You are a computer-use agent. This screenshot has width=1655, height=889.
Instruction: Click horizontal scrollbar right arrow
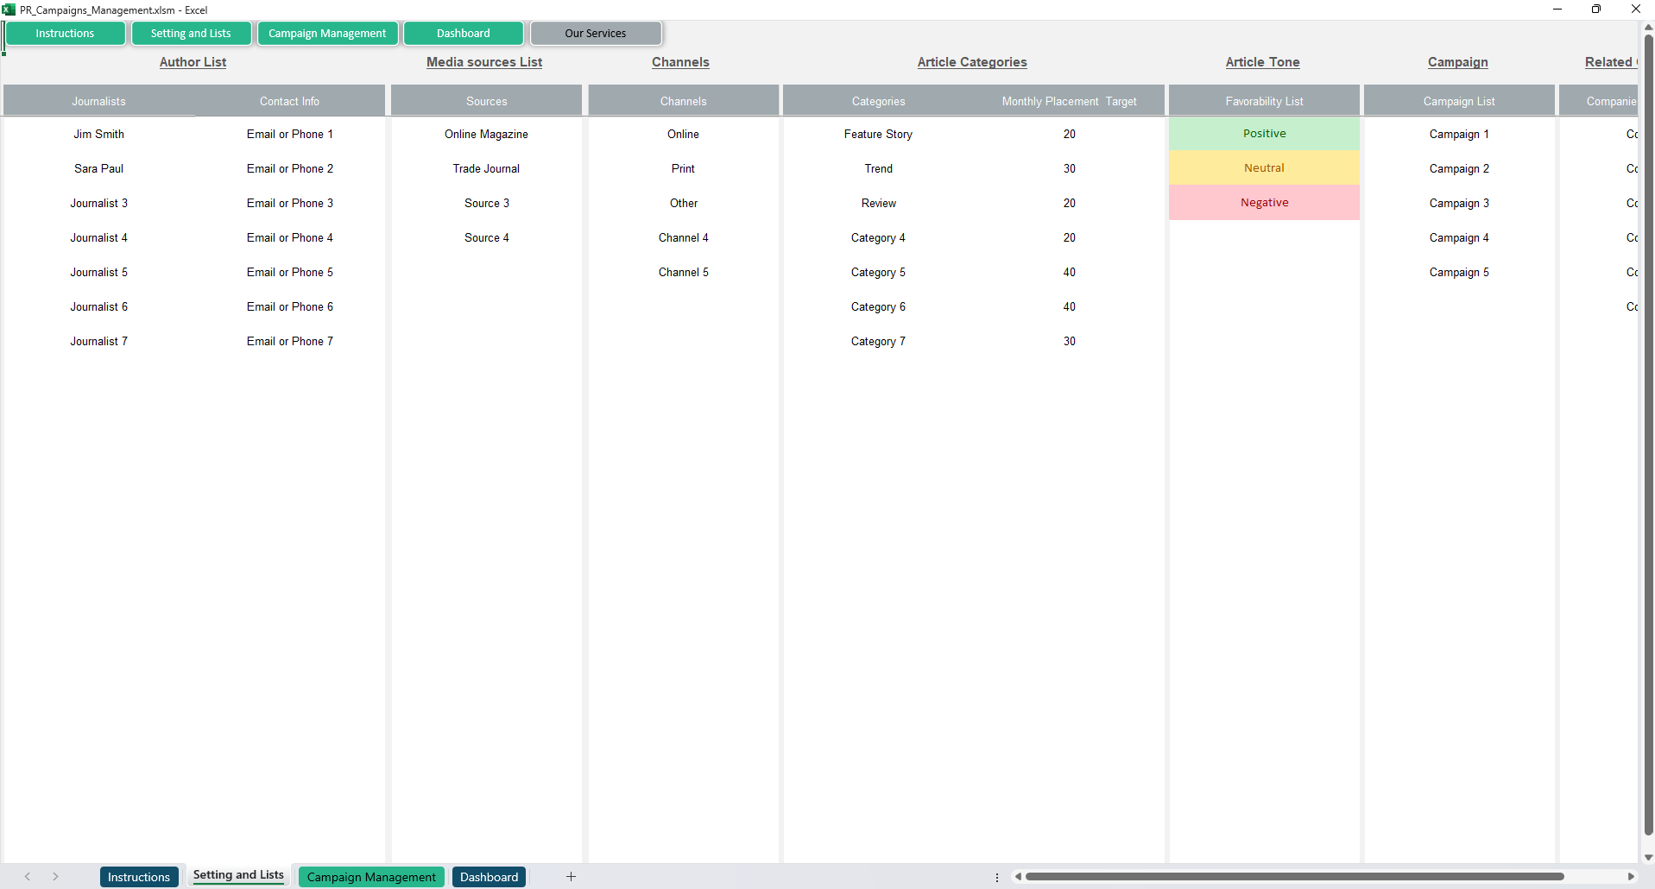(1630, 877)
